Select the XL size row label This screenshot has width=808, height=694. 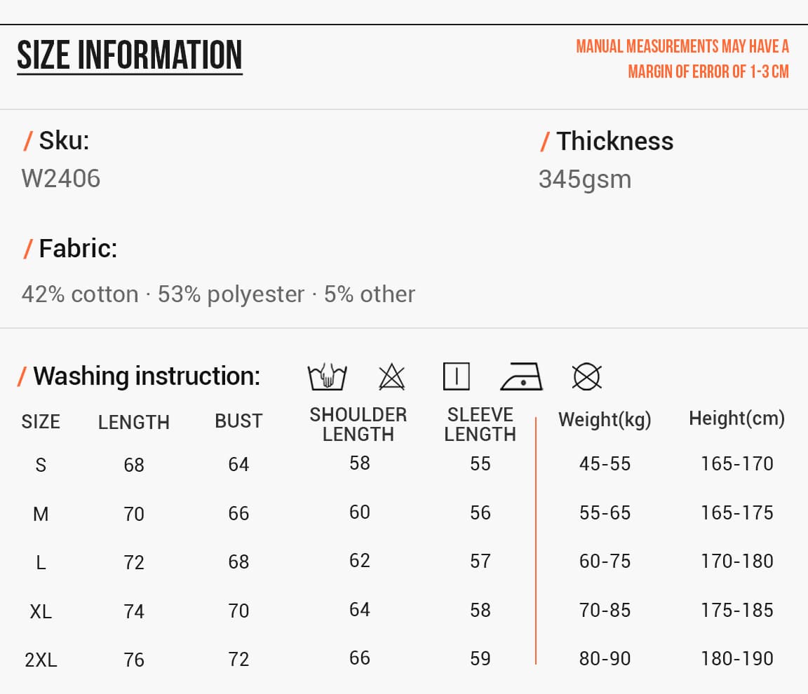[41, 611]
